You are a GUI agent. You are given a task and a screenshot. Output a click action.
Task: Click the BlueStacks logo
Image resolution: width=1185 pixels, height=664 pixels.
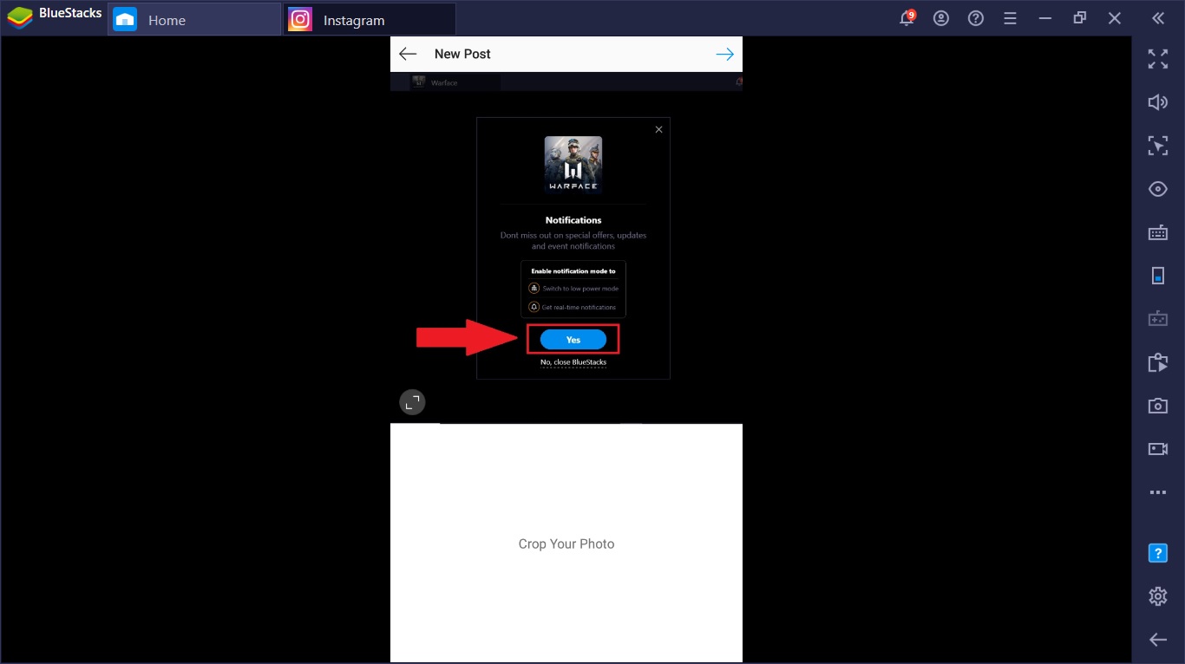(20, 18)
